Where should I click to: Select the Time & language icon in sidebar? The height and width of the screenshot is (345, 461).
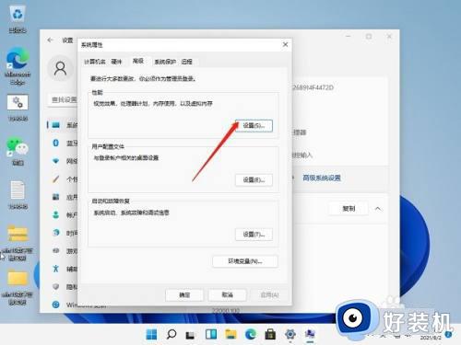tap(55, 233)
